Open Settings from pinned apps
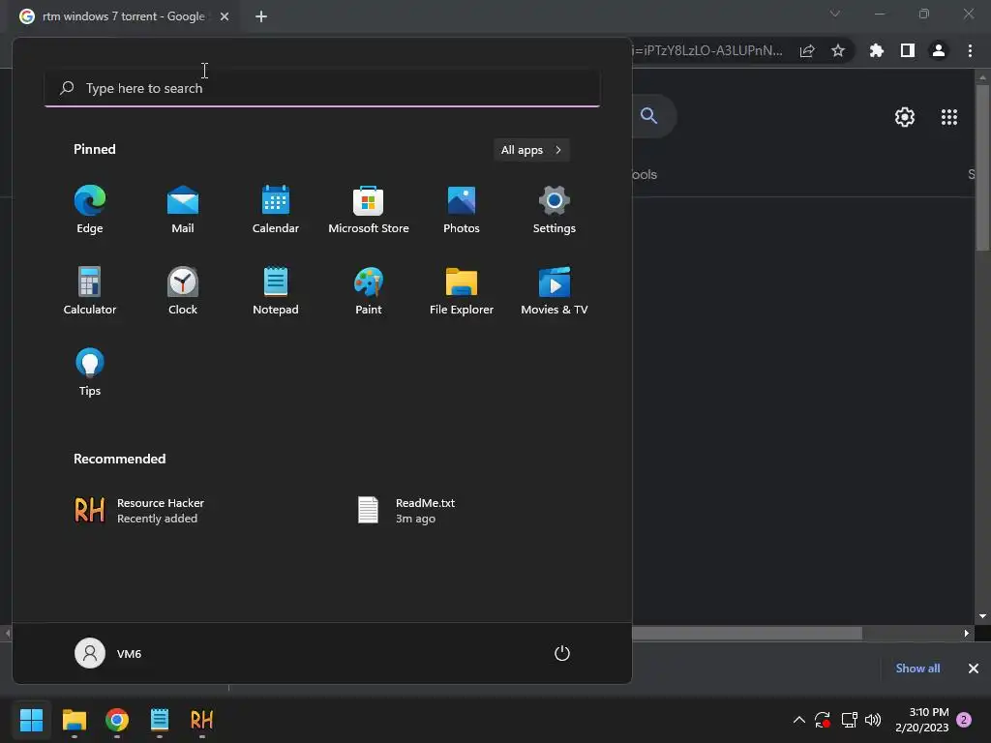This screenshot has width=991, height=743. [555, 209]
